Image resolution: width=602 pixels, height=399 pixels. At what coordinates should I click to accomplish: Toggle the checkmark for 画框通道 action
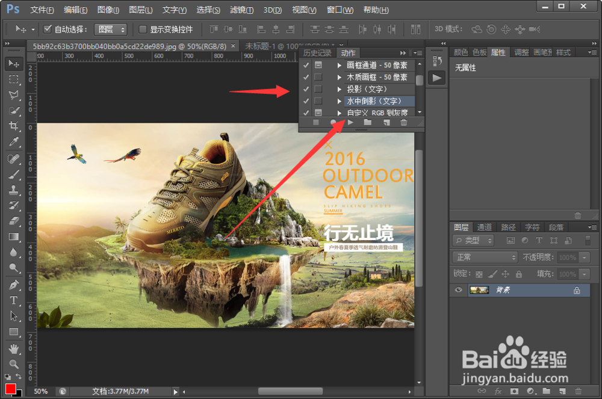click(306, 65)
